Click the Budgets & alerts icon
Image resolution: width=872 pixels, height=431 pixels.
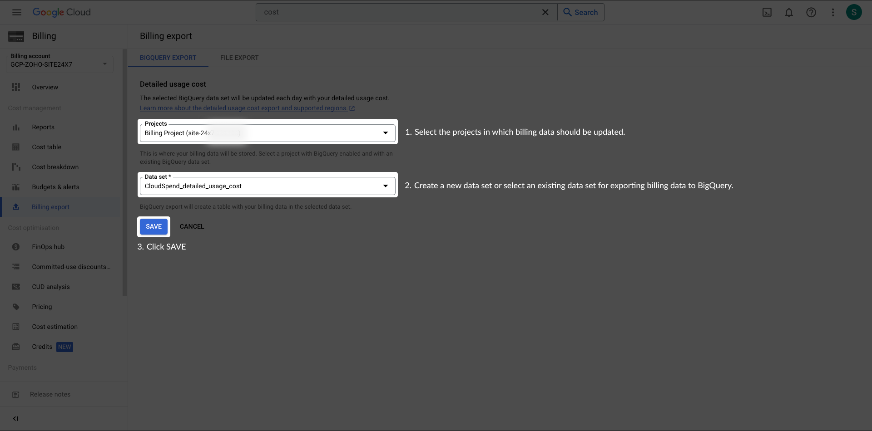[16, 187]
